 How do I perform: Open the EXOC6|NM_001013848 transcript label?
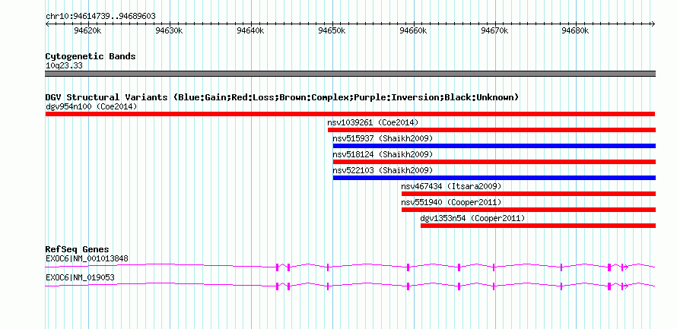[87, 258]
